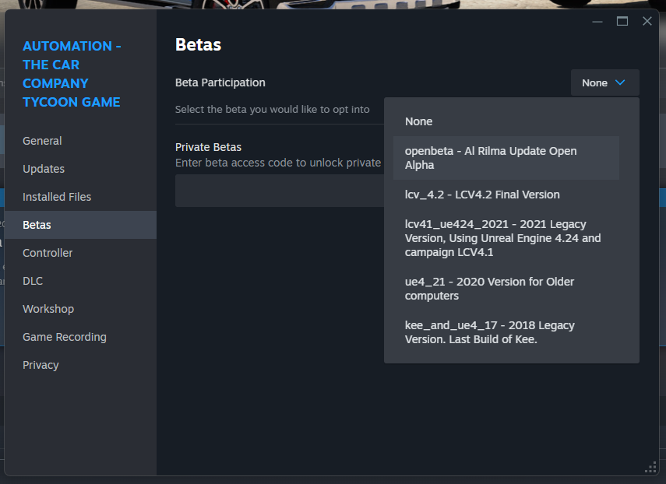Click the Beta Participation label
Screen dimensions: 666x484
click(x=220, y=82)
